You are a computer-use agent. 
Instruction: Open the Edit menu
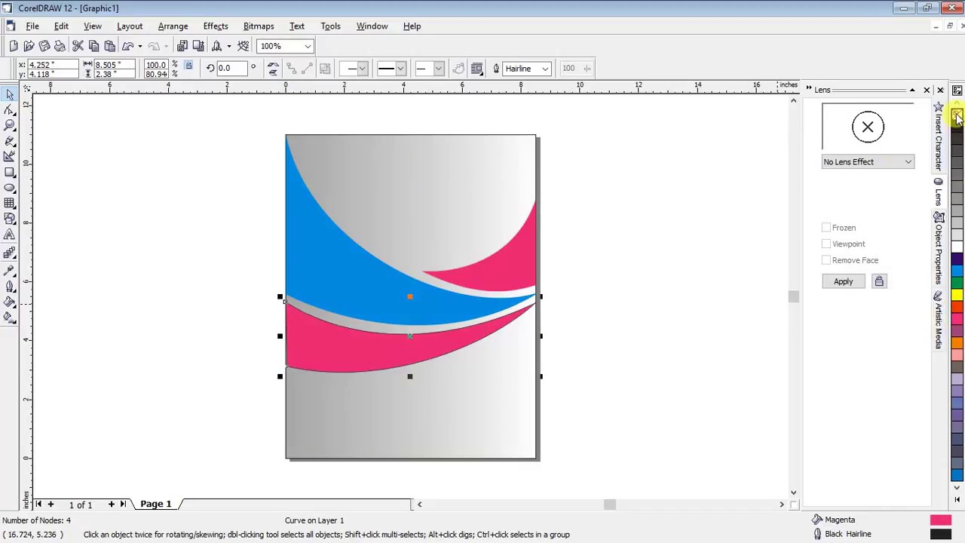(61, 26)
